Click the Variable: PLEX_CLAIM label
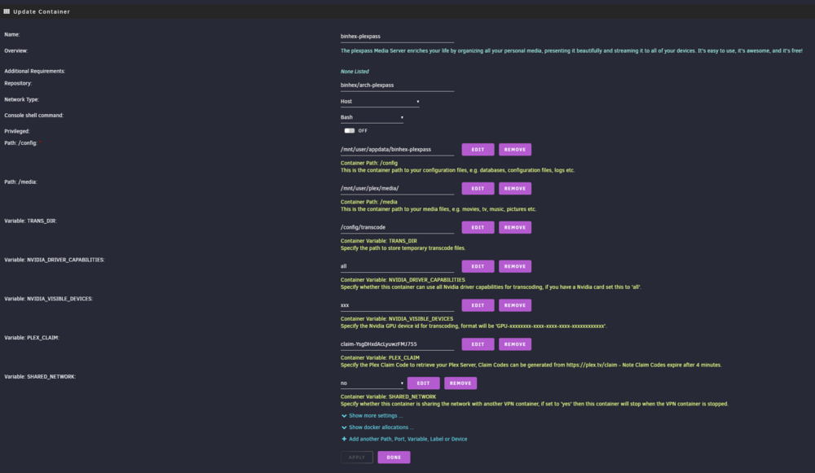 tap(32, 338)
